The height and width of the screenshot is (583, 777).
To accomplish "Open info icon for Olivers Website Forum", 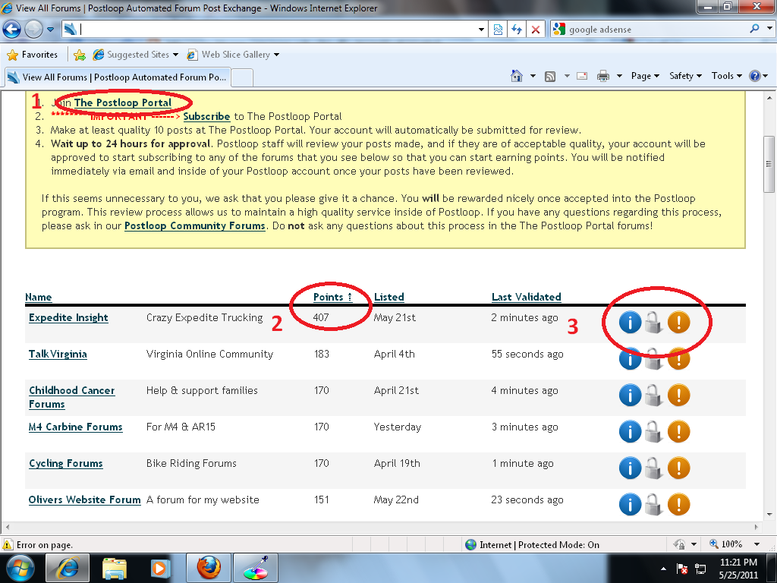I will click(630, 505).
